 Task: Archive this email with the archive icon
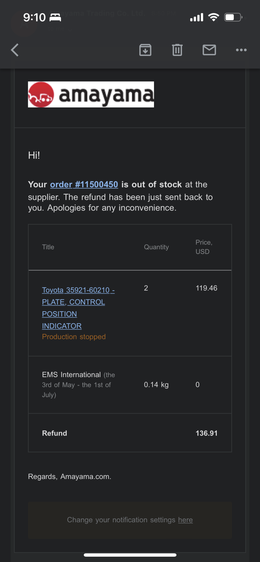point(145,50)
